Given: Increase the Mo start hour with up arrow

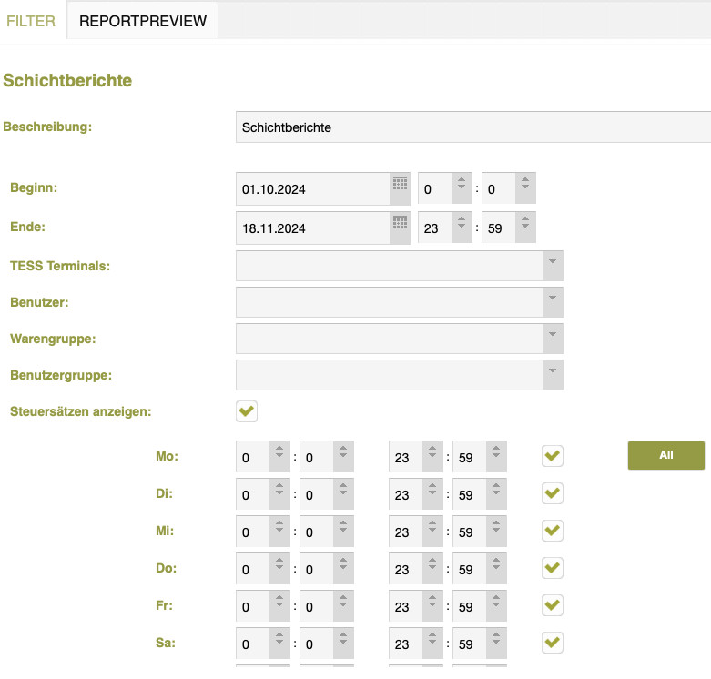Looking at the screenshot, I should (x=279, y=449).
